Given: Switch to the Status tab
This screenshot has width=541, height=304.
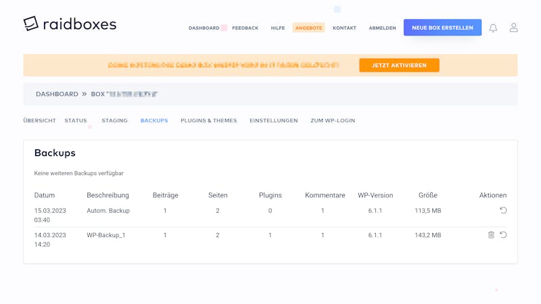Looking at the screenshot, I should (x=76, y=121).
